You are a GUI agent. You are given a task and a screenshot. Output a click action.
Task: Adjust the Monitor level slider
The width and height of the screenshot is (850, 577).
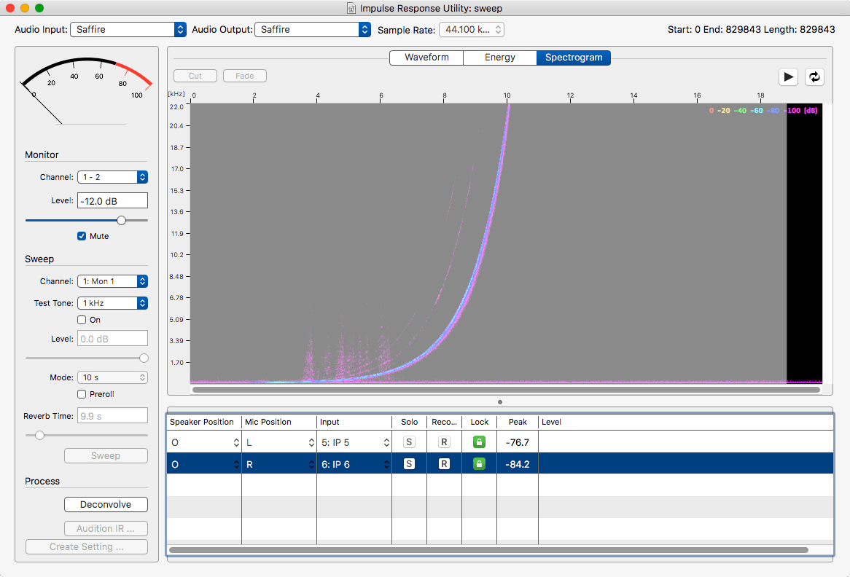[122, 219]
